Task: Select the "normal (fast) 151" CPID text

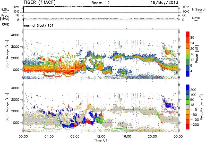Action: (39, 25)
